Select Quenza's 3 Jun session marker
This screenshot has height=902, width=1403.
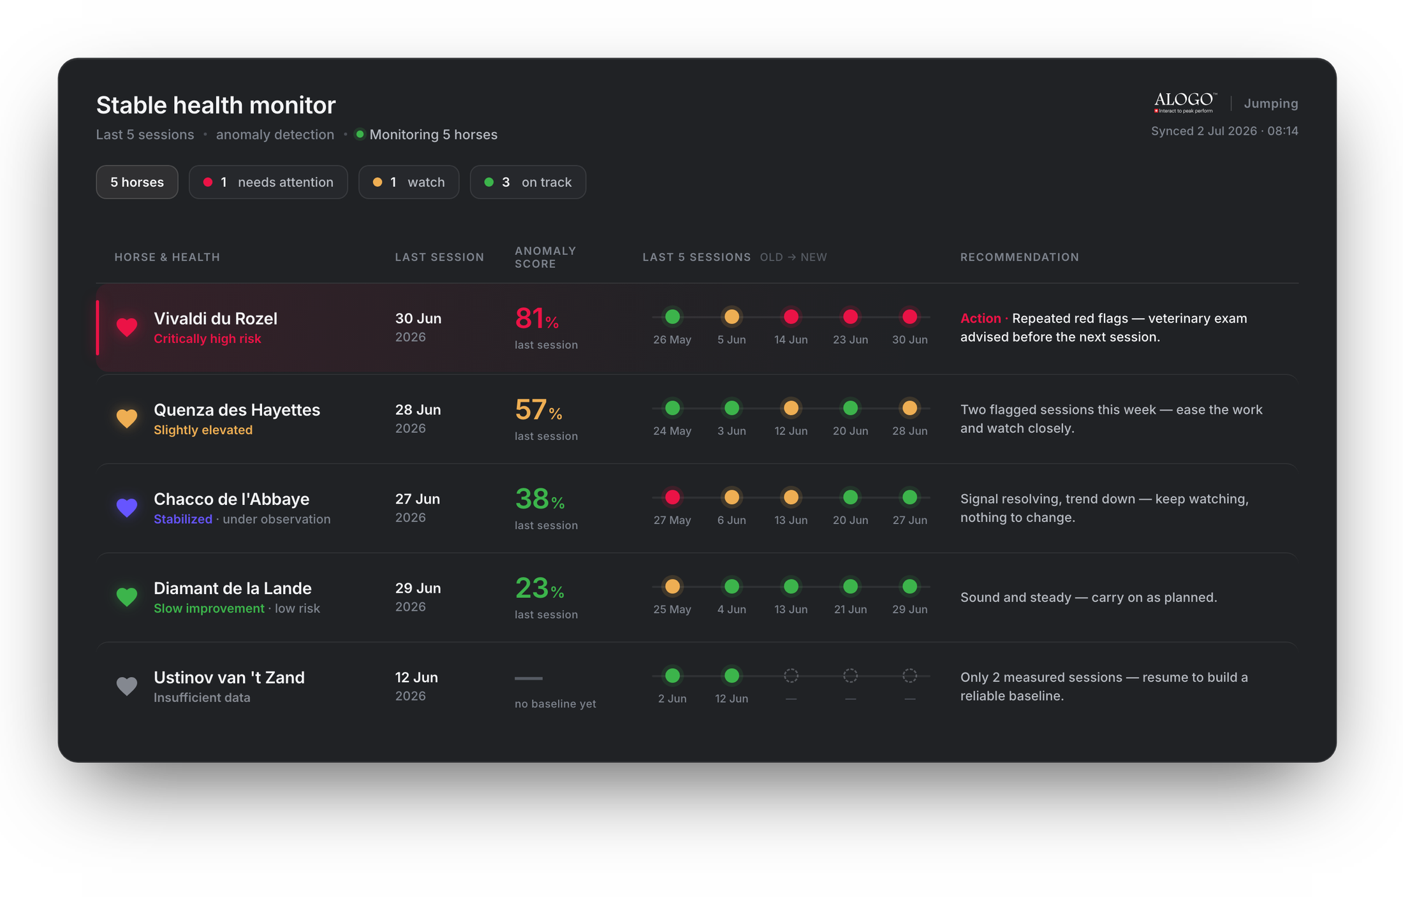[731, 408]
